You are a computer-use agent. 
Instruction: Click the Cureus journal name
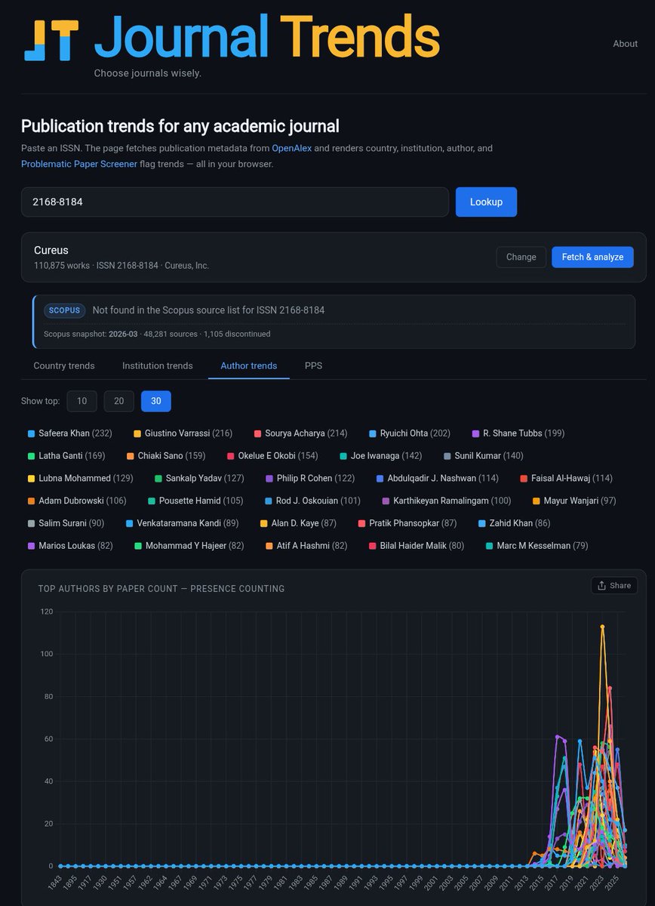point(51,250)
